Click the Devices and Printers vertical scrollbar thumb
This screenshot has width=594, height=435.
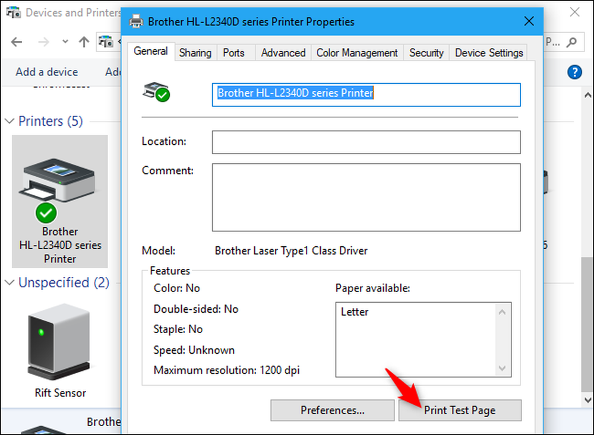click(x=587, y=325)
